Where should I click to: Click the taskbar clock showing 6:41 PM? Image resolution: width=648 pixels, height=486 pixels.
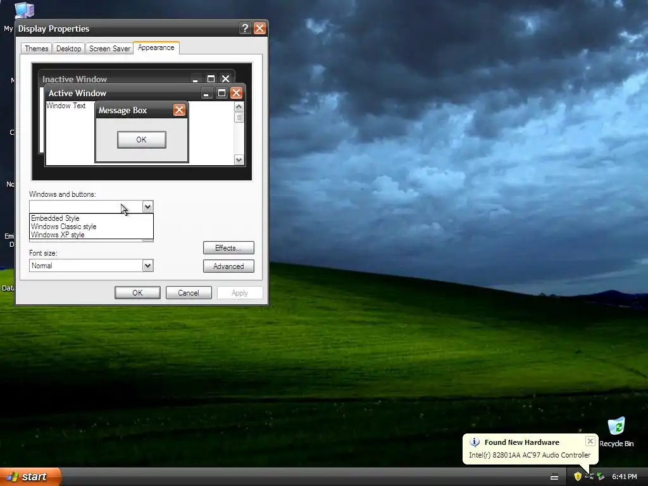click(x=624, y=477)
